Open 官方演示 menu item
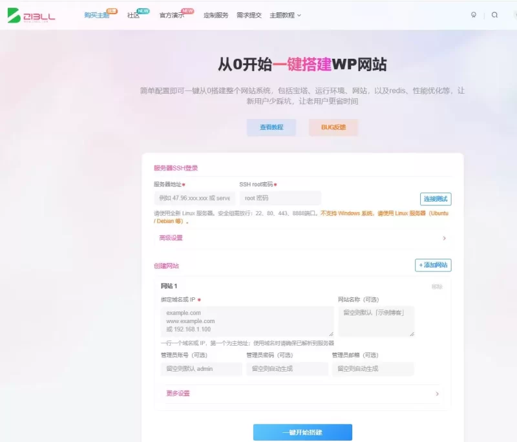This screenshot has height=442, width=517. click(172, 15)
